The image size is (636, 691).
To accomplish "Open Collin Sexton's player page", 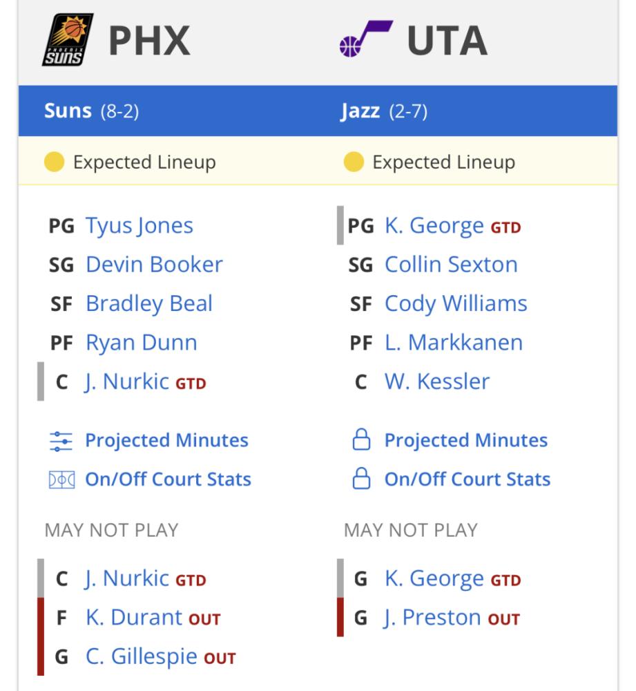I will point(451,265).
